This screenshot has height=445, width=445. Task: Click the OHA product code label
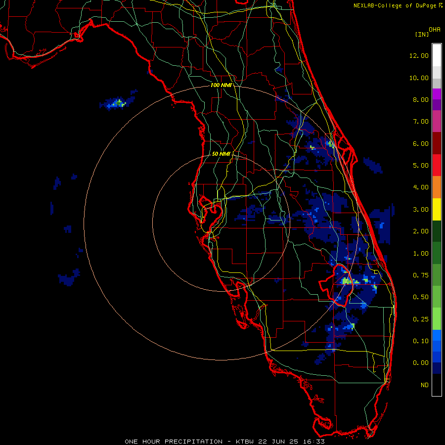click(435, 29)
